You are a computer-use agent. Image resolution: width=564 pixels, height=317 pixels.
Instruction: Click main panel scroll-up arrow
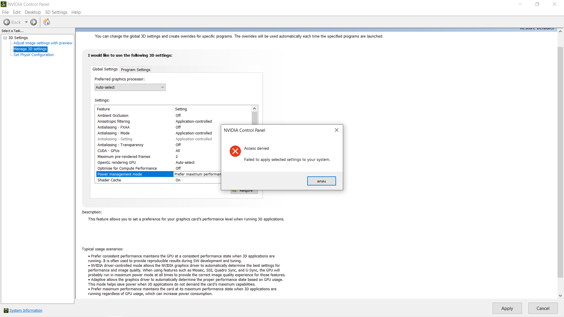[560, 31]
